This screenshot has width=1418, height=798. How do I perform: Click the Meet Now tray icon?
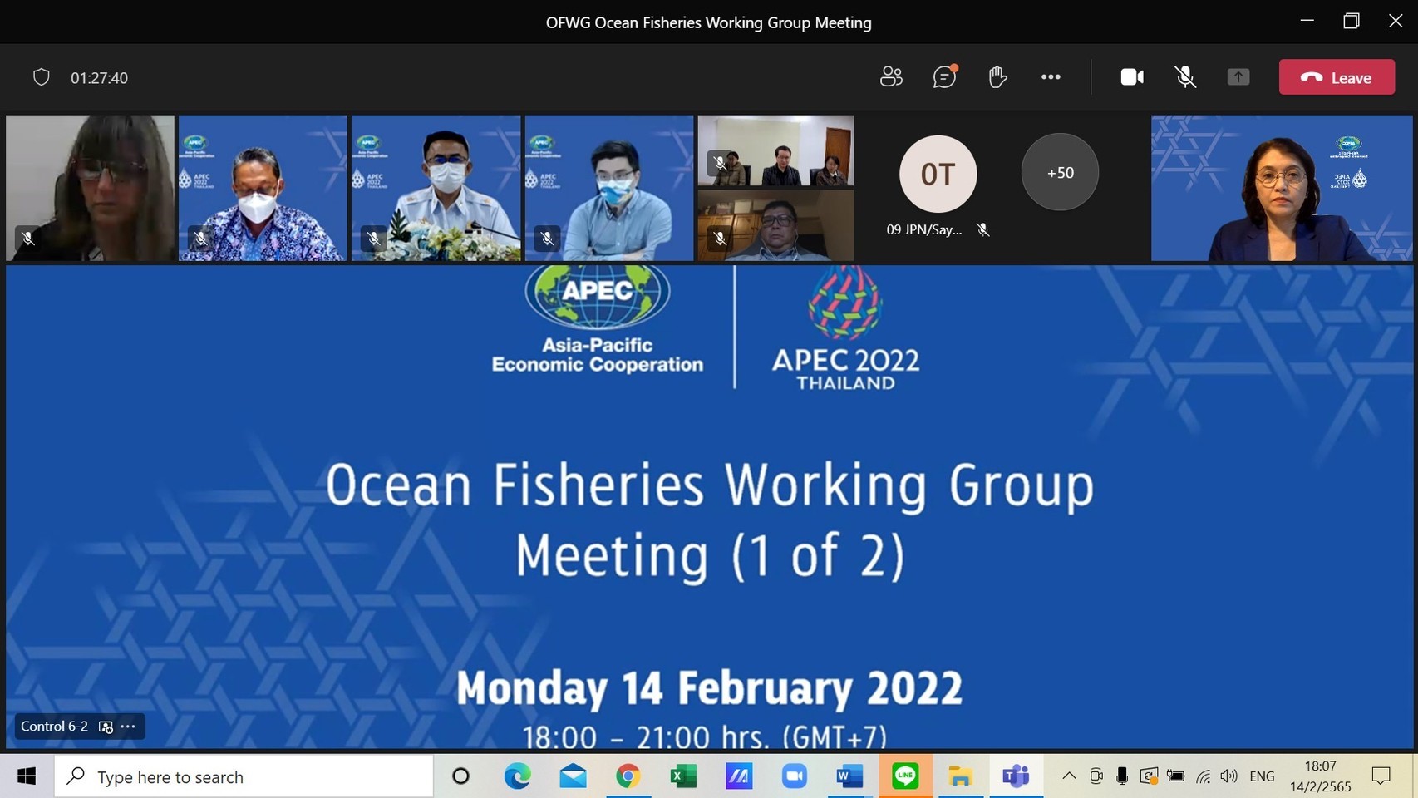coord(1096,776)
